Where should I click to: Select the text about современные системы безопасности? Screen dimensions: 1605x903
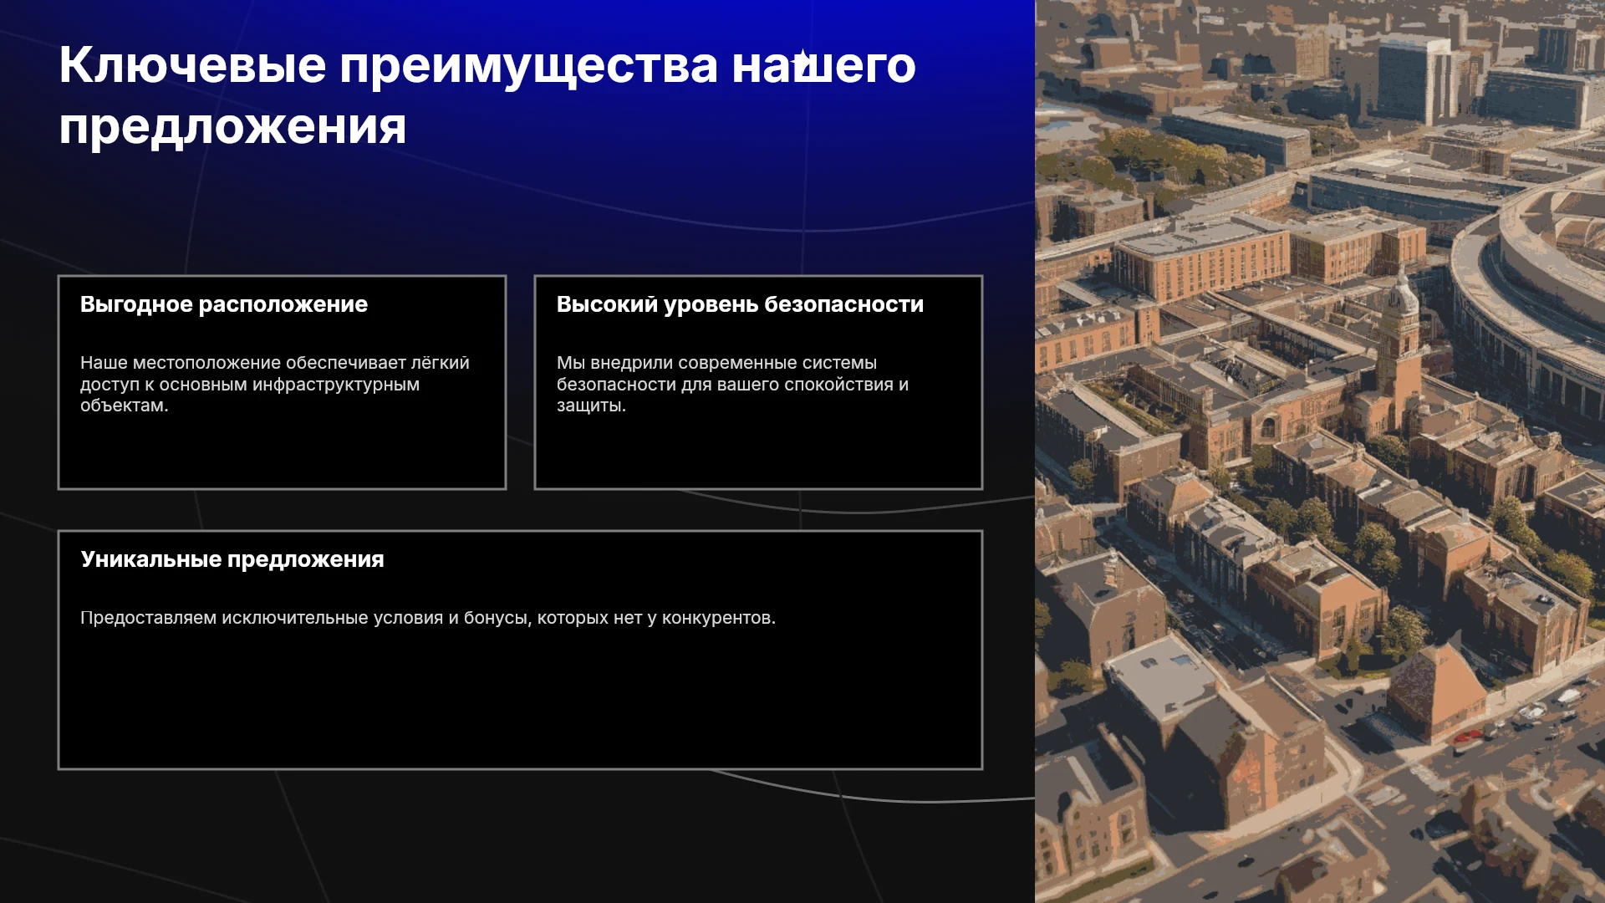click(x=732, y=384)
